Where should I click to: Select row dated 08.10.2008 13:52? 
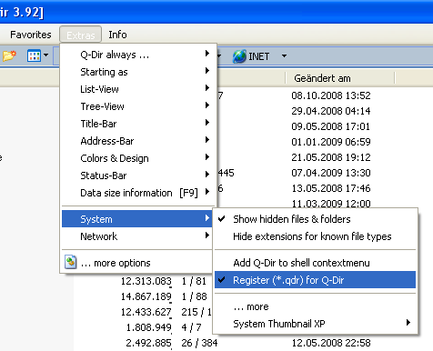click(x=331, y=95)
